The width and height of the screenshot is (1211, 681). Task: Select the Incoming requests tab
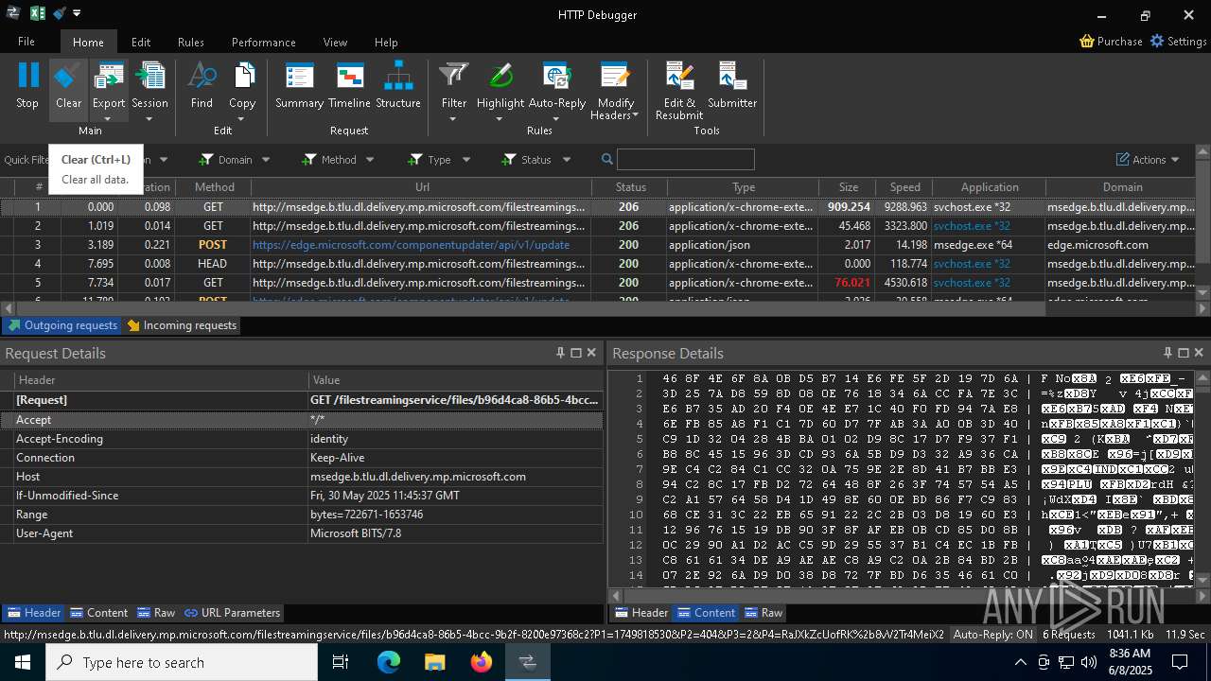(182, 325)
